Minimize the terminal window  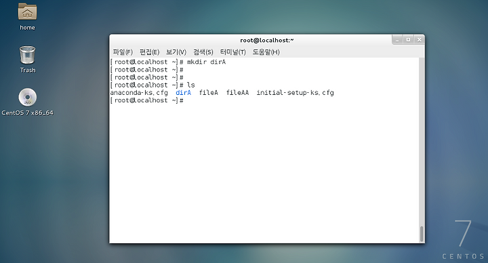click(397, 40)
